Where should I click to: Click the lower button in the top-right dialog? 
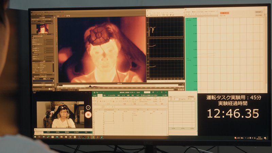point(259,15)
